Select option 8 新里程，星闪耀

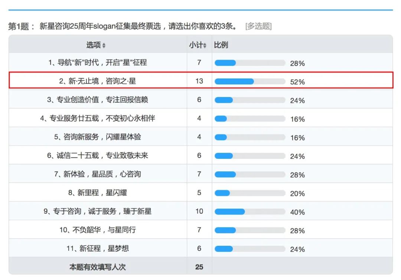(x=98, y=193)
